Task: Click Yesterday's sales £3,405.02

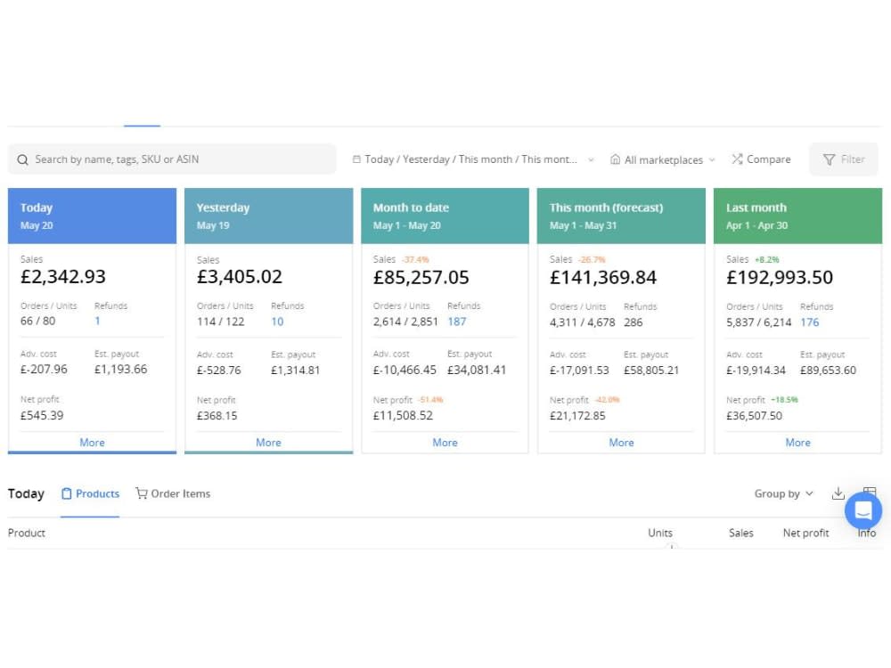Action: click(239, 277)
